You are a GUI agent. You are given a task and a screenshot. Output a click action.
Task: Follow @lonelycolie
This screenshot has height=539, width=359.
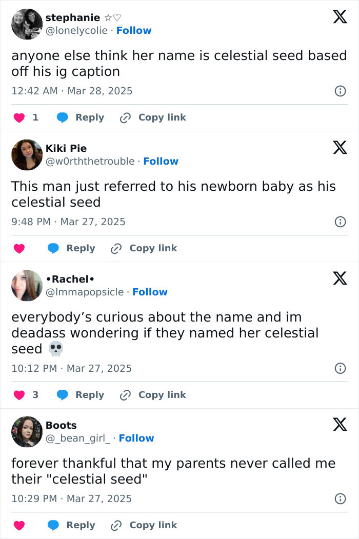point(134,30)
